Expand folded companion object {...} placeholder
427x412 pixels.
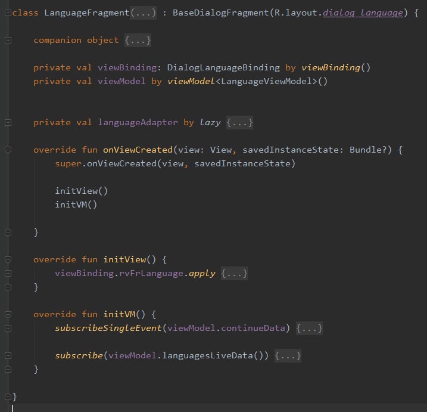[138, 41]
